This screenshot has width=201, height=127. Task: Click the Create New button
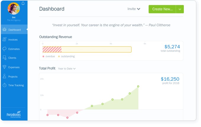[162, 9]
